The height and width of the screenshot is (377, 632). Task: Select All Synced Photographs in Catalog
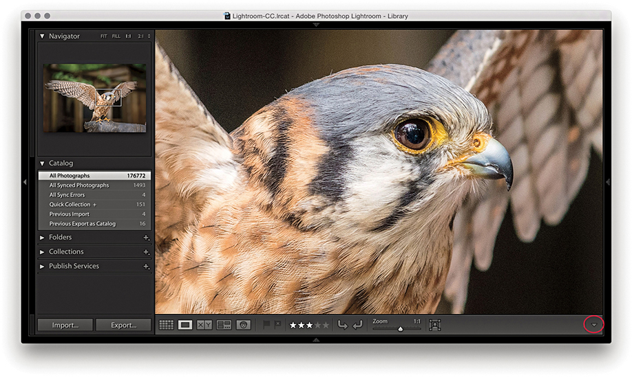[x=79, y=185]
